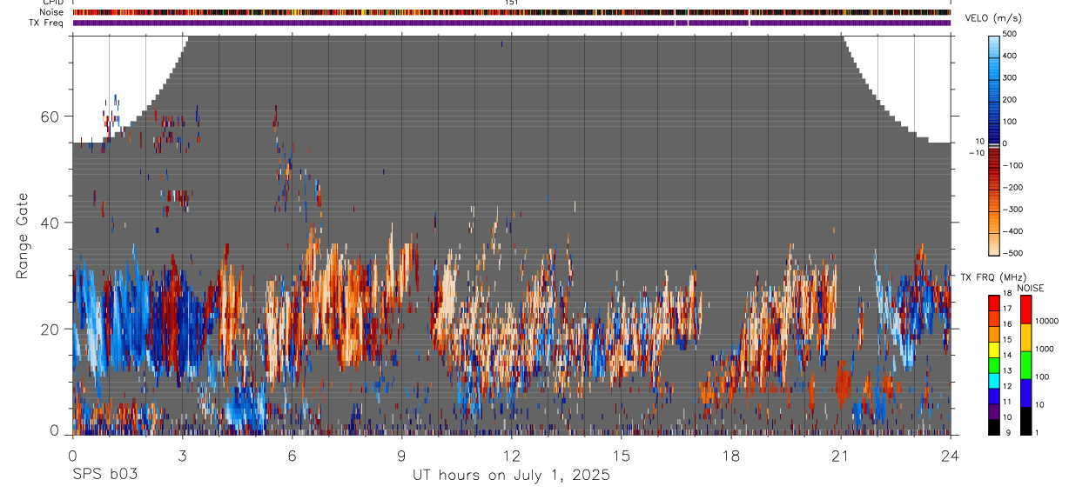Click the 'UT hours on July 1, 2025' label
The height and width of the screenshot is (493, 1069).
[x=511, y=476]
